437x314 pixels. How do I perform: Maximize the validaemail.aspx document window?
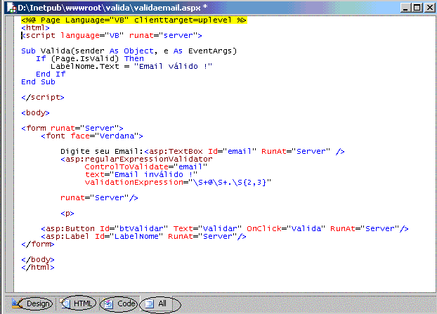417,8
